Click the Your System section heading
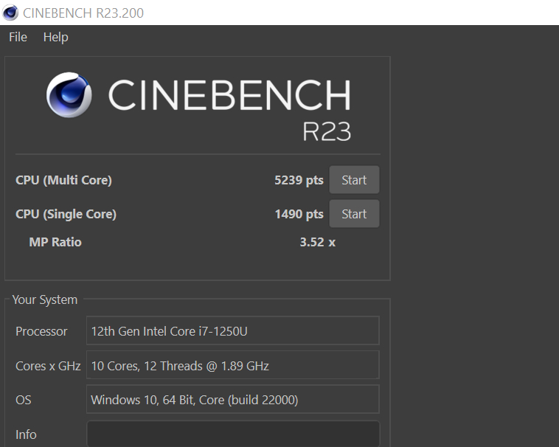 tap(44, 299)
